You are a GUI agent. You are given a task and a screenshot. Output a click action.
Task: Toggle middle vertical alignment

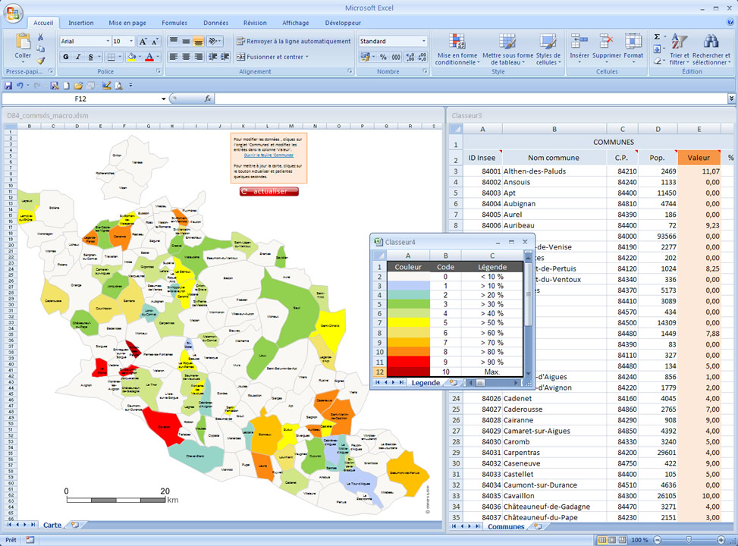point(186,42)
